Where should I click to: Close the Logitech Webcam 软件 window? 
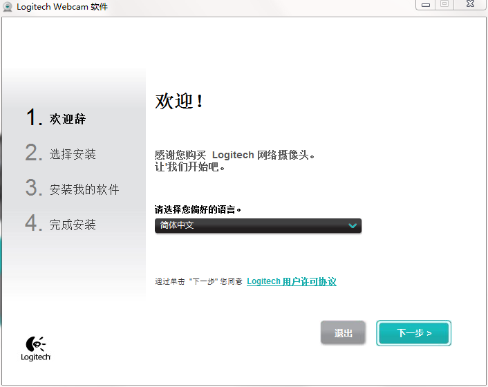pyautogui.click(x=470, y=4)
